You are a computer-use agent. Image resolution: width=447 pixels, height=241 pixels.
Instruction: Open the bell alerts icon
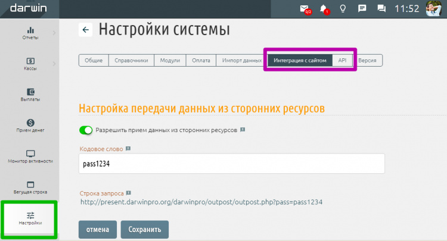click(x=324, y=9)
